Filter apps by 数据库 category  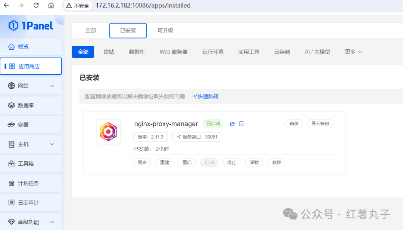(137, 52)
